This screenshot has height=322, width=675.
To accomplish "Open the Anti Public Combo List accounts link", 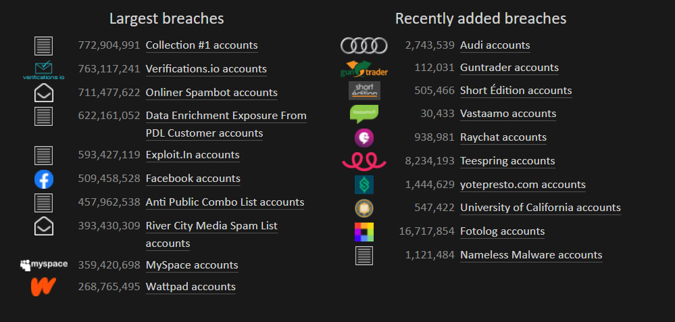I will point(225,202).
